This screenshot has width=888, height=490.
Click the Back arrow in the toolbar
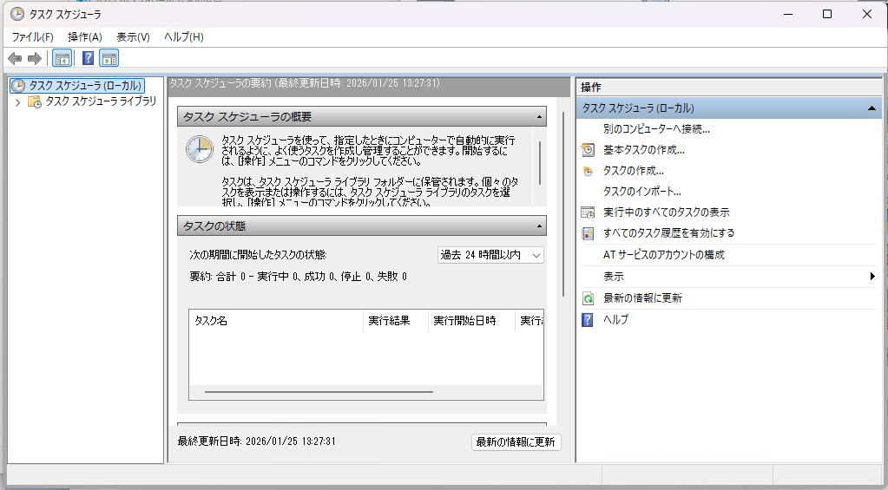[15, 58]
